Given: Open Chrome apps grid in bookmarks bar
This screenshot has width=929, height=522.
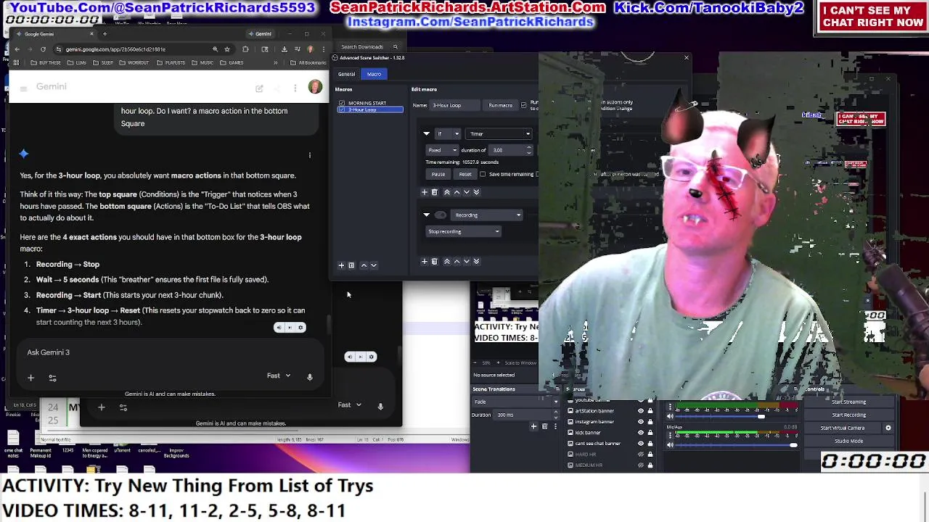Looking at the screenshot, I should click(16, 63).
